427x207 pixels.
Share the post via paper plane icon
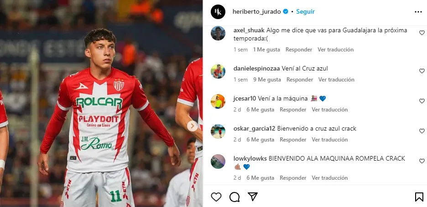pos(253,197)
